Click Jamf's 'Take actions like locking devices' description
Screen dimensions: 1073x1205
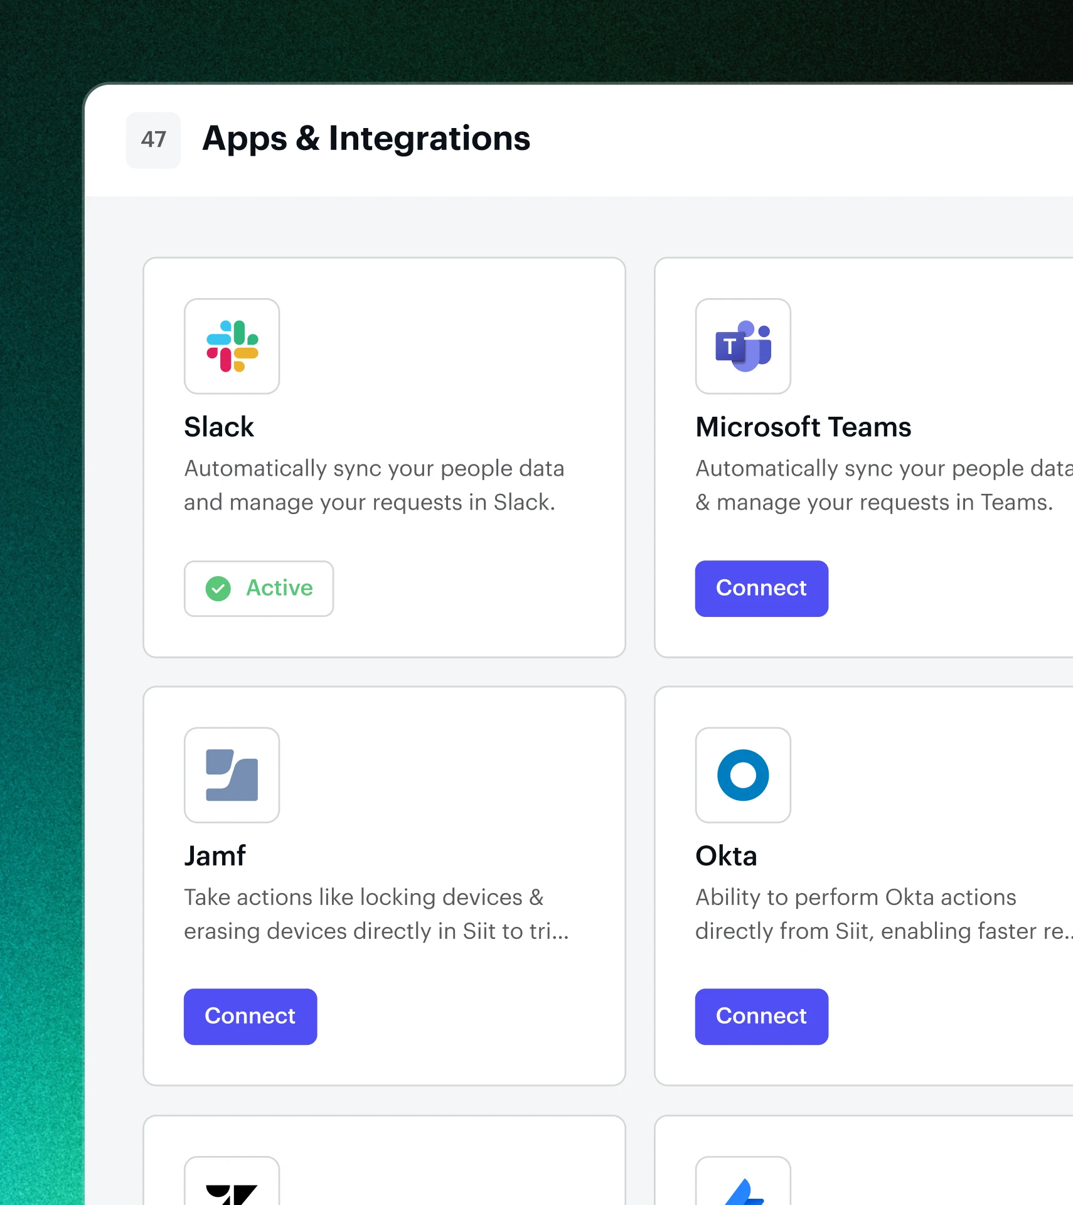click(x=376, y=914)
